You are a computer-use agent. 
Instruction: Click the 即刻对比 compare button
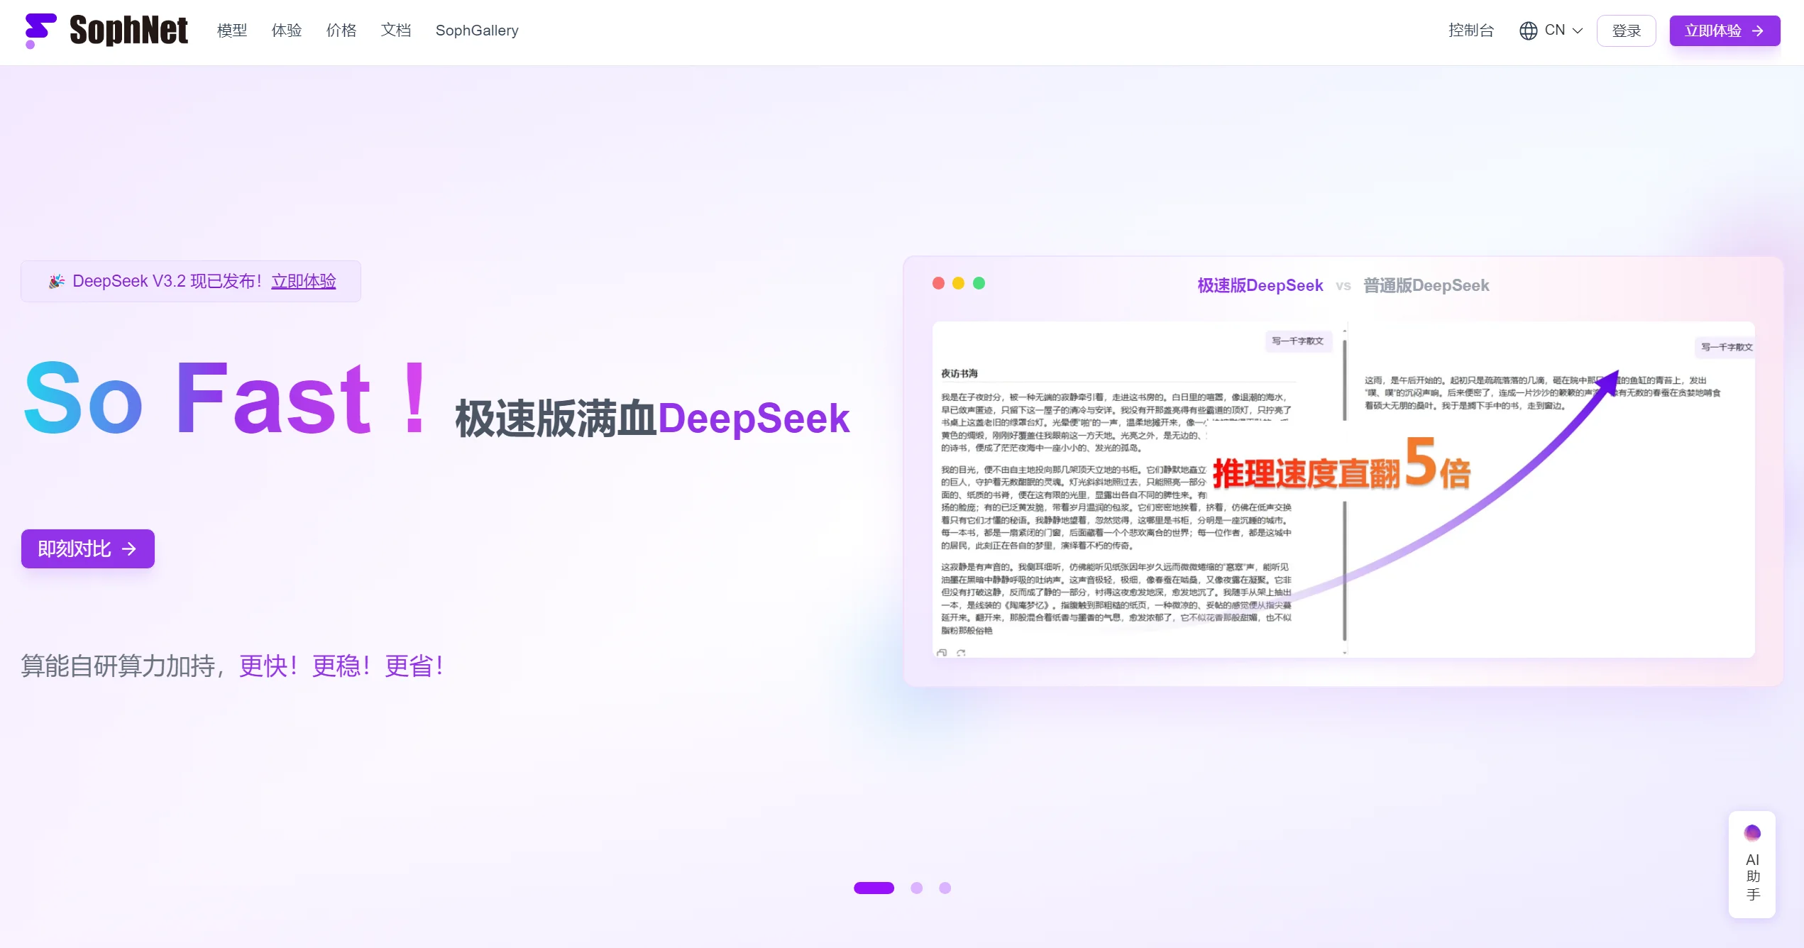(88, 549)
